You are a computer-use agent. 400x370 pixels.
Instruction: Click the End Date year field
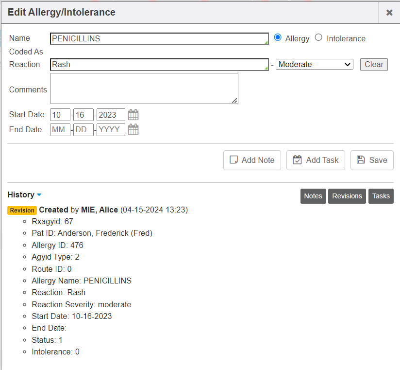111,130
